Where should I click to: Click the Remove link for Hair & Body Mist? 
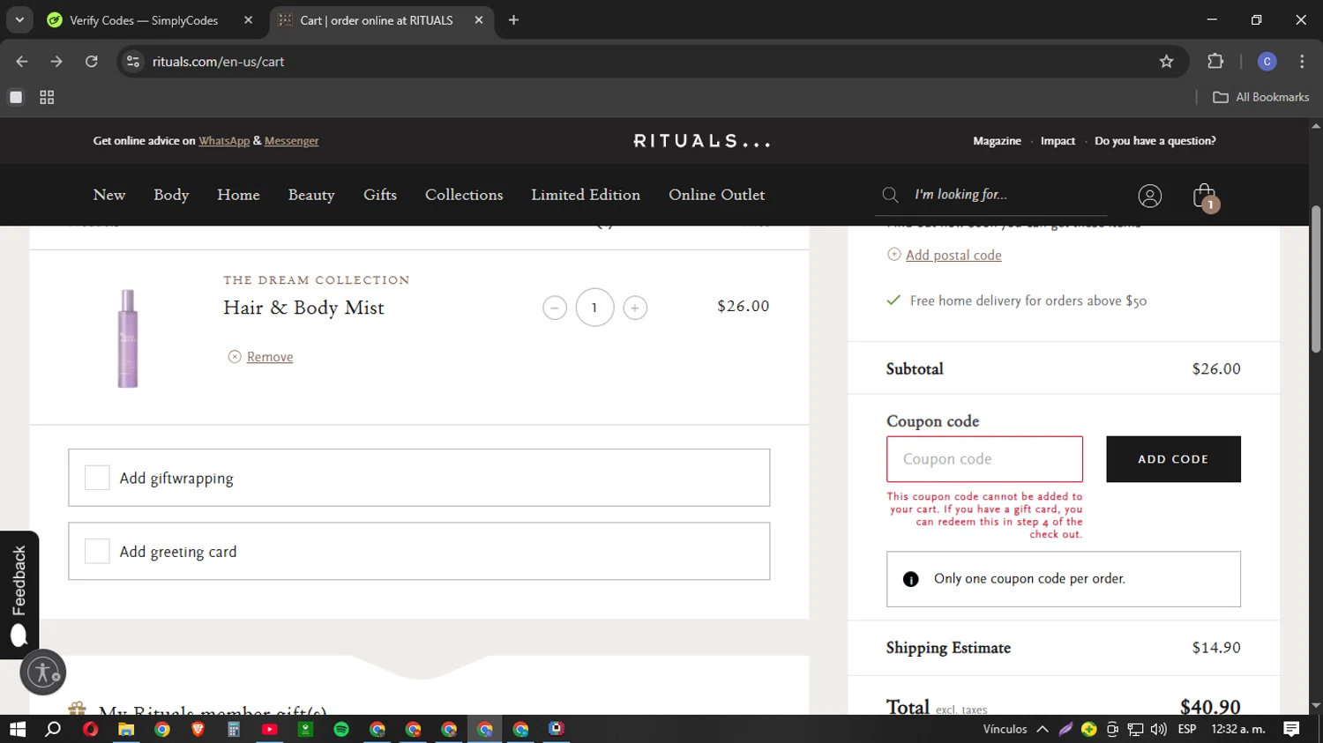point(270,357)
